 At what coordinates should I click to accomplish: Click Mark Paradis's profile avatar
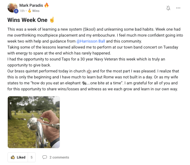12,7
